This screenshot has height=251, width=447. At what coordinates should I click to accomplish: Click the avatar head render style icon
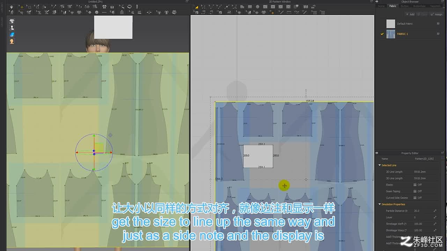pos(12,41)
